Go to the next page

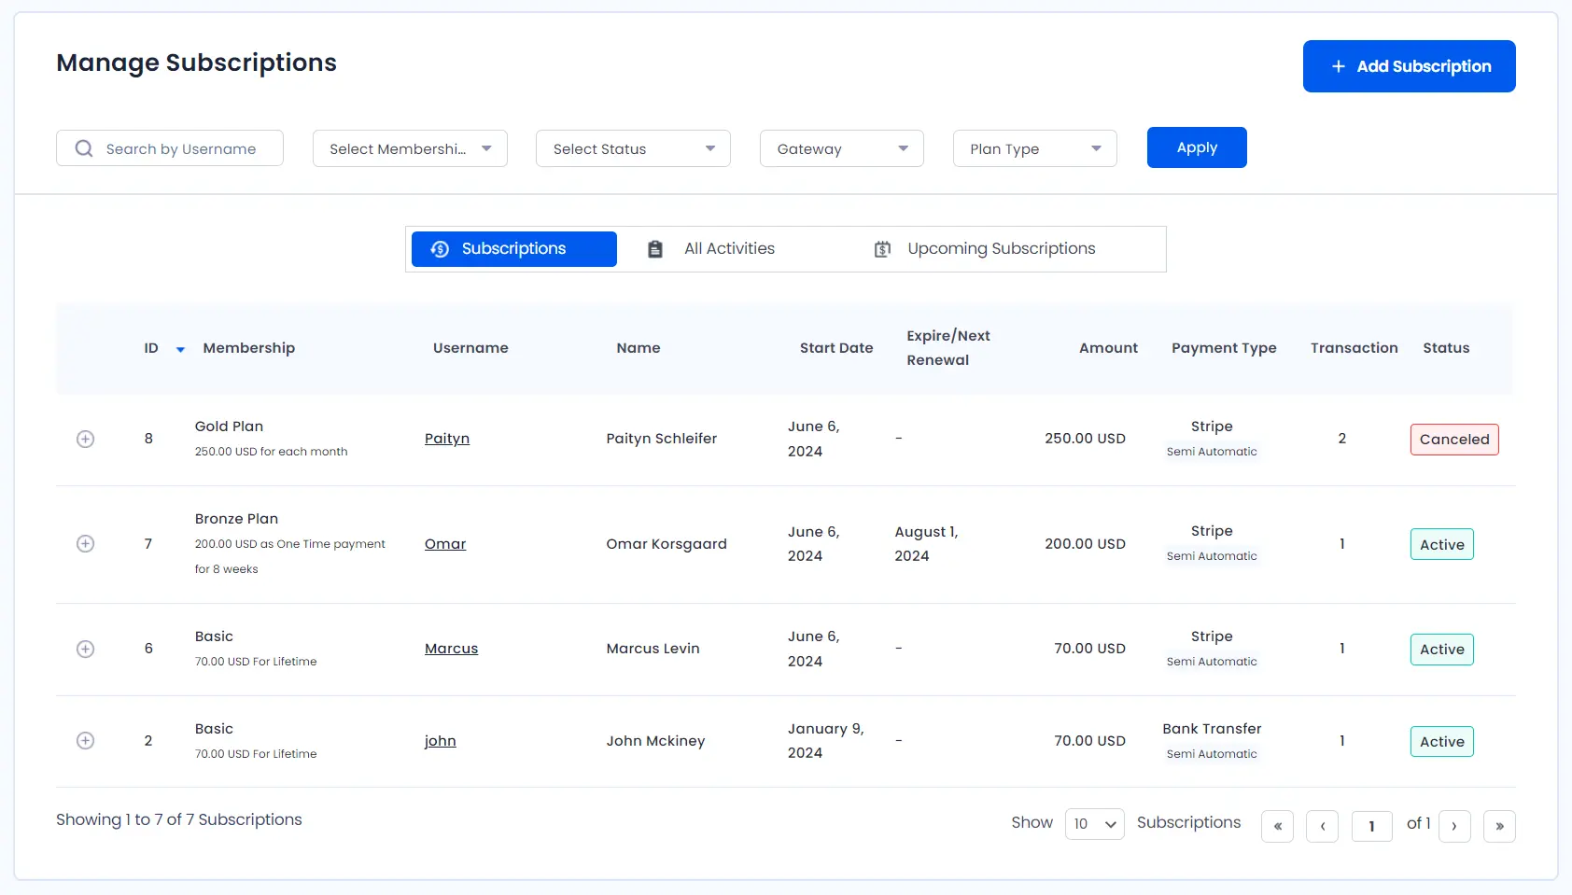click(1454, 826)
